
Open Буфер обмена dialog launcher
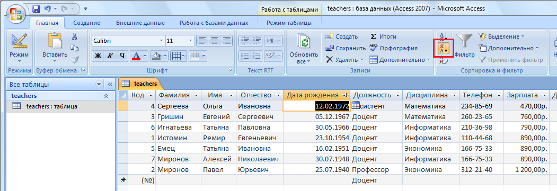point(84,70)
